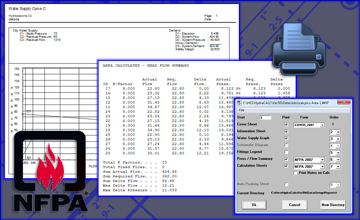Click the Cancel button
Viewport: 360px width, 220px height.
pos(295,205)
